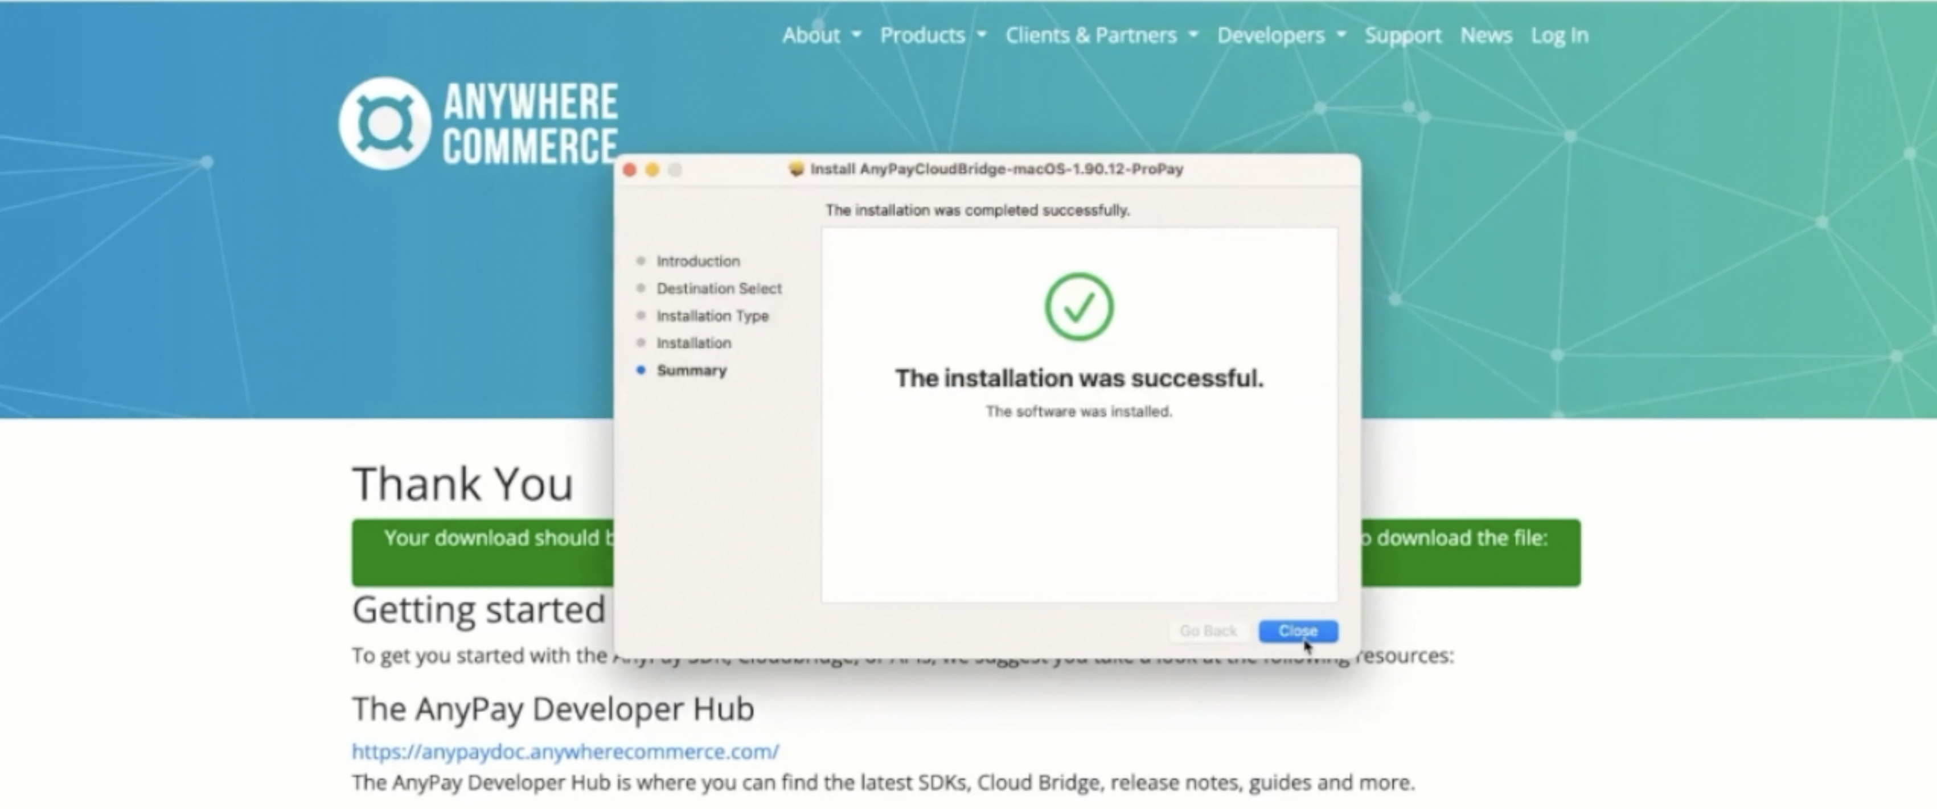Click the disabled Go Back button
This screenshot has height=809, width=1937.
point(1208,631)
